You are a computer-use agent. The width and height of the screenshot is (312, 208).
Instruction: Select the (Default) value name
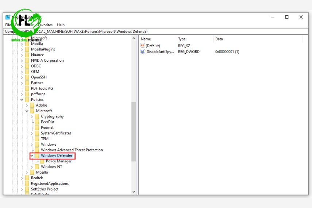(x=153, y=46)
